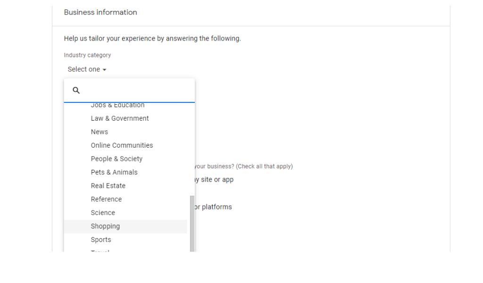Select Science as the industry
The height and width of the screenshot is (283, 483).
[103, 213]
